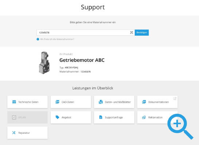Click the tag icon on the Angebot card
Screen dimensions: 199x145
click(x=57, y=117)
